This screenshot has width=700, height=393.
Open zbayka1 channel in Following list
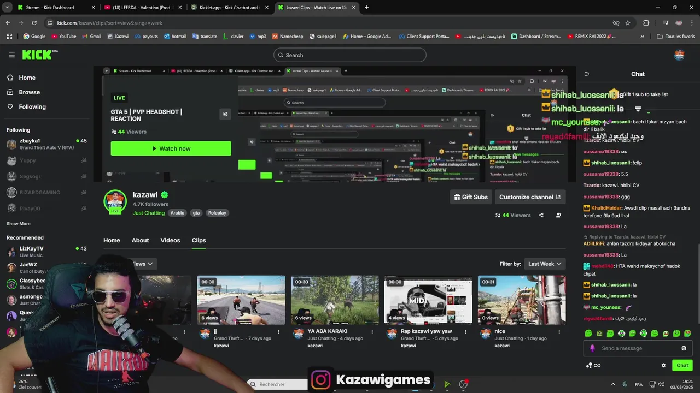tap(46, 144)
